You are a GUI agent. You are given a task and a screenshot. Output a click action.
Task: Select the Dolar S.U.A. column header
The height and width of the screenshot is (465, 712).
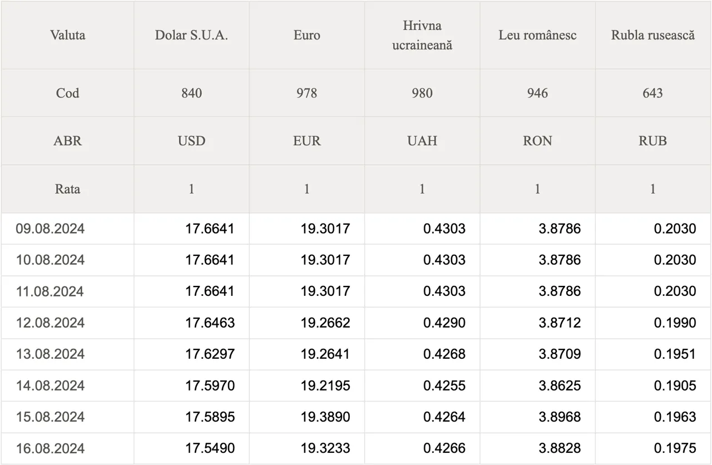191,35
